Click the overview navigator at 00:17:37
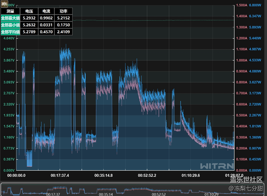 [53, 194]
